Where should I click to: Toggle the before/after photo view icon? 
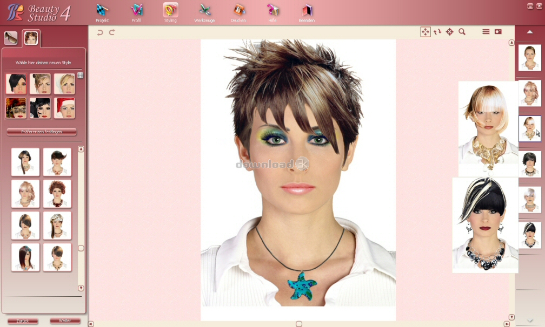[x=498, y=32]
